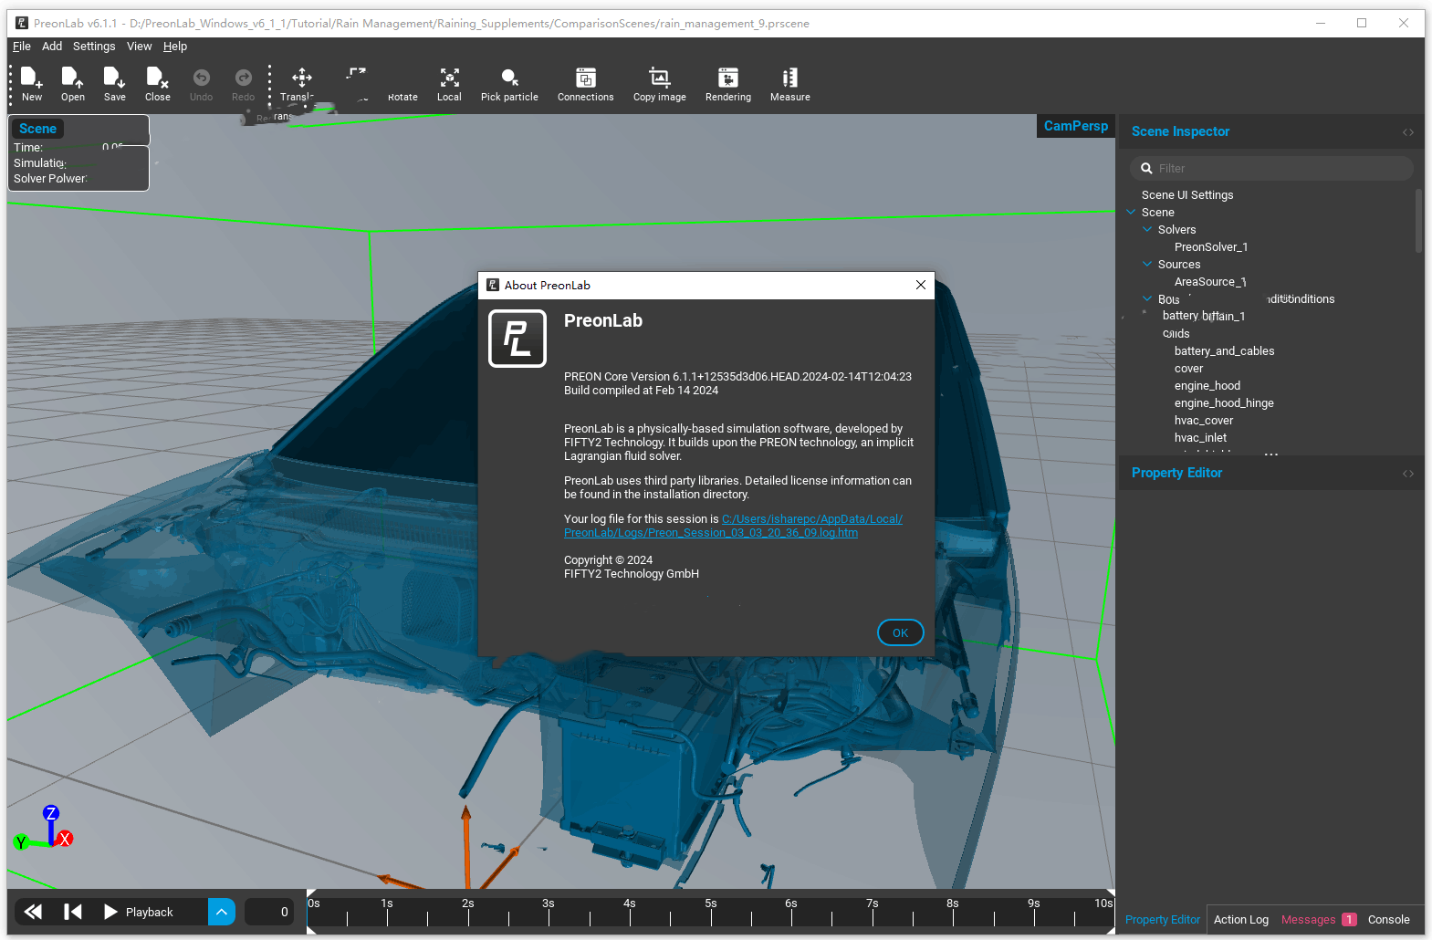Collapse the Solvers tree group
This screenshot has height=940, width=1432.
[1148, 229]
